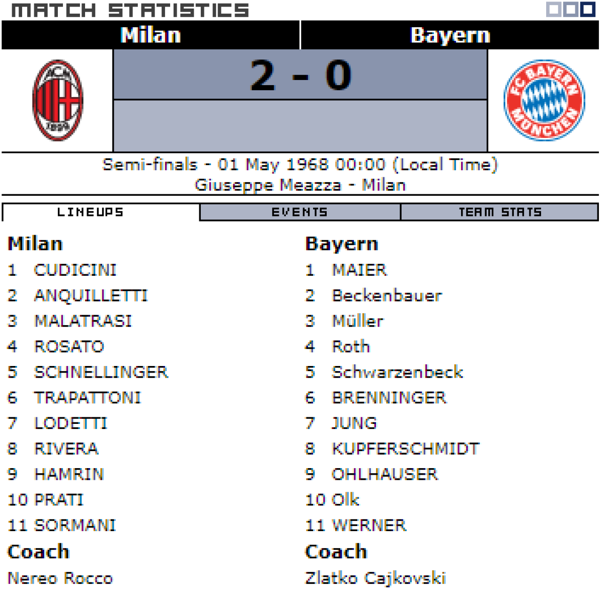
Task: Select RIVERA in the Milan lineup
Action: [66, 449]
